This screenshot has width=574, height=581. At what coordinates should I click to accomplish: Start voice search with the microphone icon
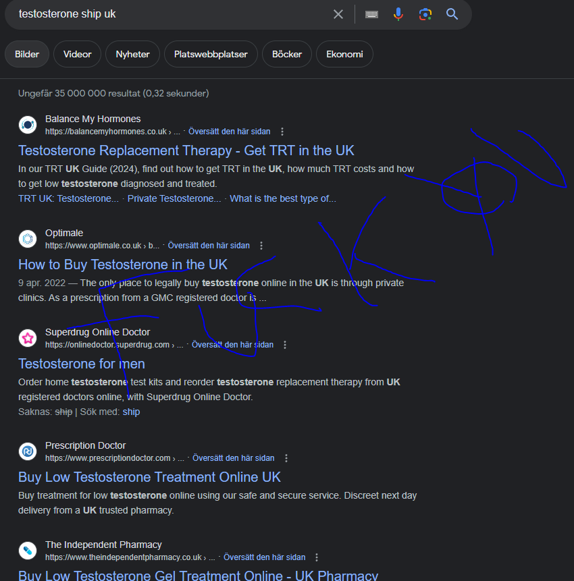pyautogui.click(x=398, y=14)
